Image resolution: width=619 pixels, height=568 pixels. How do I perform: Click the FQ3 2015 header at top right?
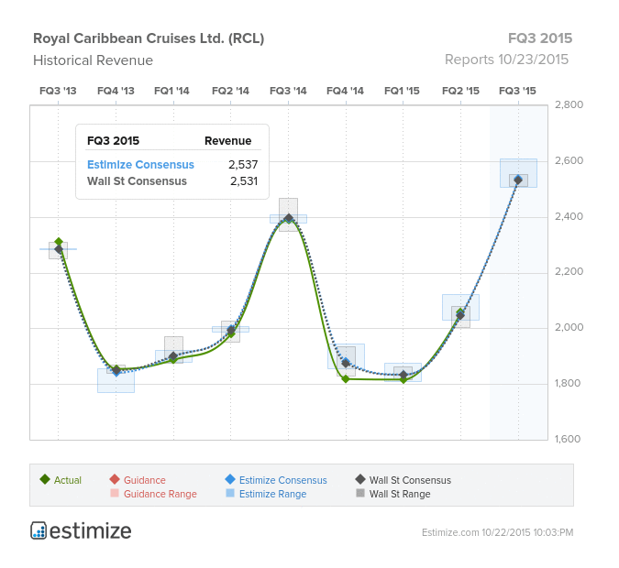click(539, 38)
